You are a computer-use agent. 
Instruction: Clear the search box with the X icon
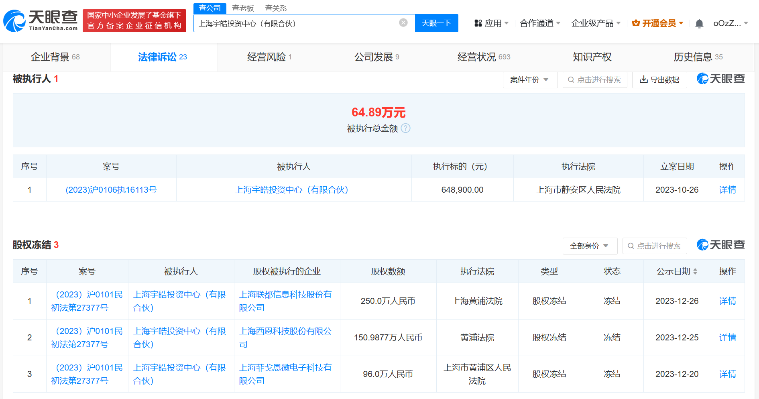[x=403, y=23]
